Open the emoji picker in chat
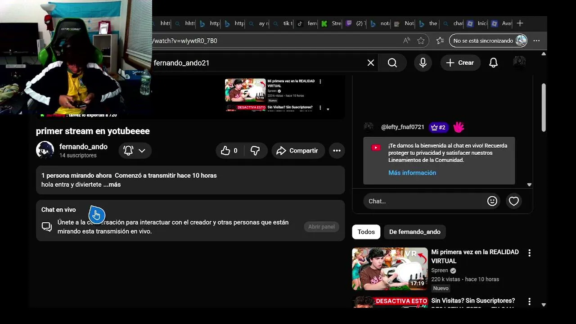 [492, 201]
